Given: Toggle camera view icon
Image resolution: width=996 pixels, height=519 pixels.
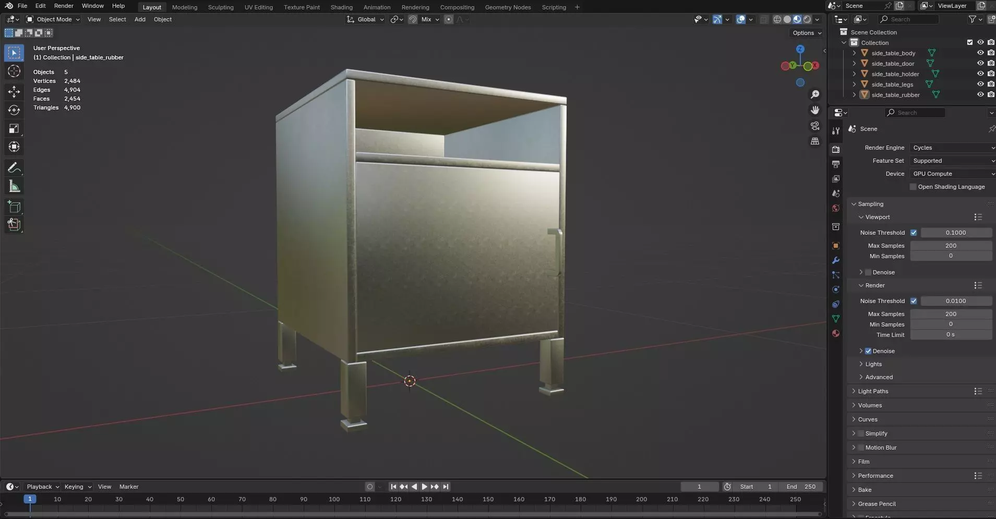Looking at the screenshot, I should pos(814,126).
